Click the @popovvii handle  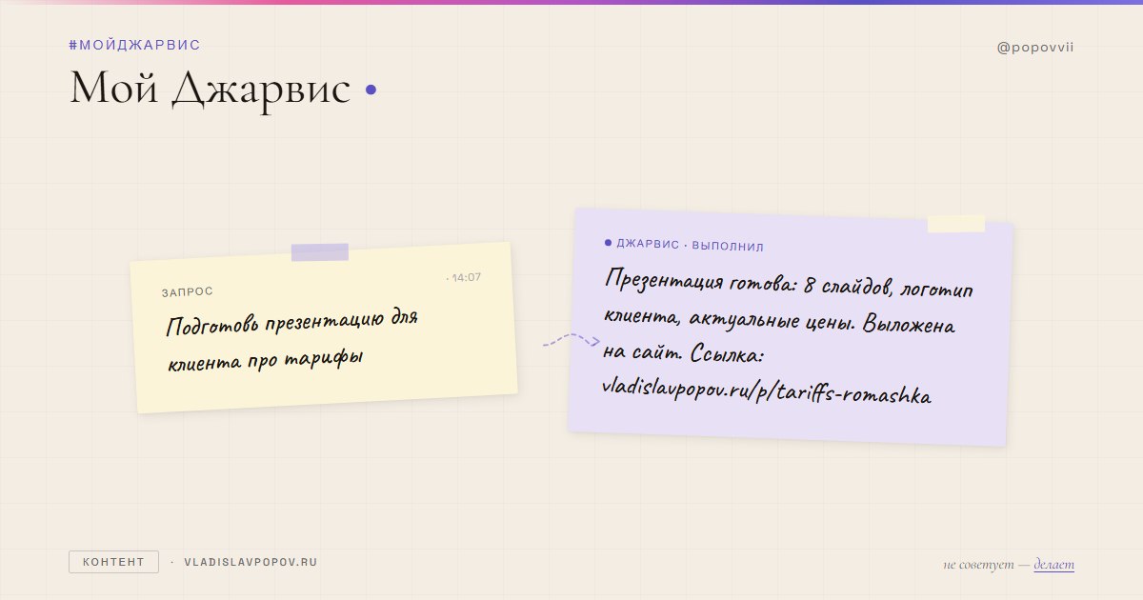(1035, 48)
